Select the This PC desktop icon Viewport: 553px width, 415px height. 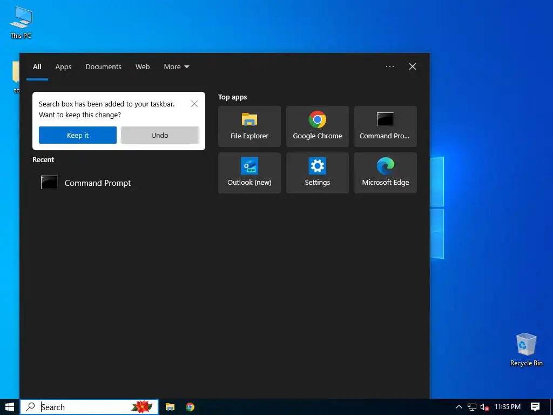[x=21, y=23]
